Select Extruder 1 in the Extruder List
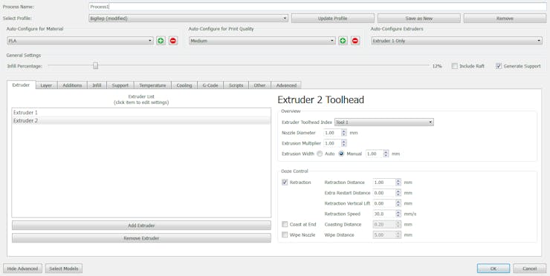The height and width of the screenshot is (276, 550). [x=141, y=113]
